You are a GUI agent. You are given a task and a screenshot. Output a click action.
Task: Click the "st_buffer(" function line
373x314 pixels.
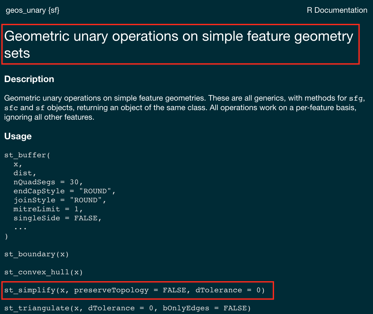[x=27, y=155]
